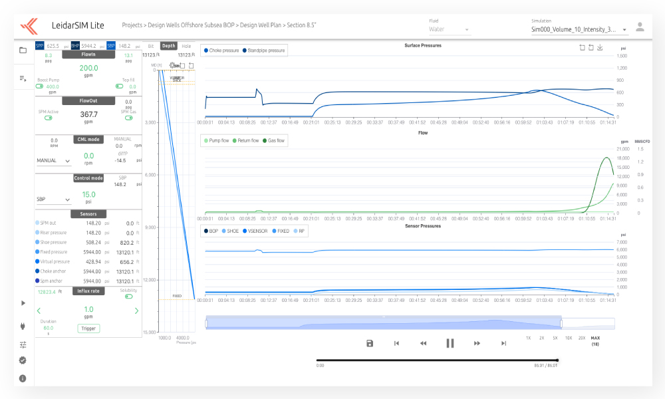665x399 pixels.
Task: Expand the MANUAL CML mode dropdown
Action: click(x=54, y=160)
